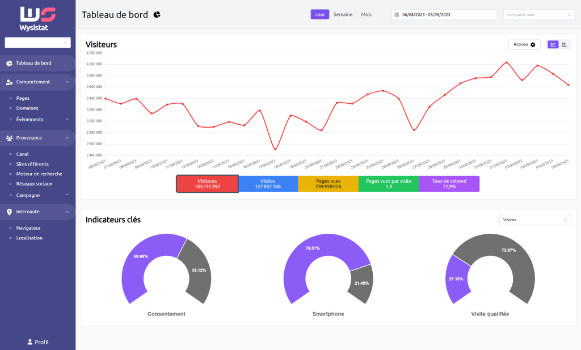The image size is (581, 350).
Task: Open Sites référents in sidebar
Action: [x=32, y=164]
